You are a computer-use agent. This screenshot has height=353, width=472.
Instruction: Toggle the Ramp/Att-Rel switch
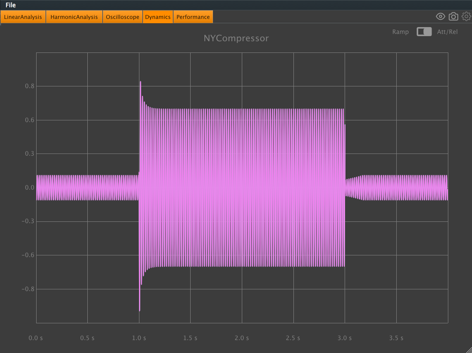tap(424, 31)
